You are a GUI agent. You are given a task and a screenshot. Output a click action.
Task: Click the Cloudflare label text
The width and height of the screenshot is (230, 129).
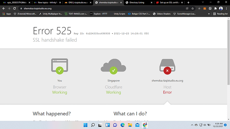[x=114, y=87]
